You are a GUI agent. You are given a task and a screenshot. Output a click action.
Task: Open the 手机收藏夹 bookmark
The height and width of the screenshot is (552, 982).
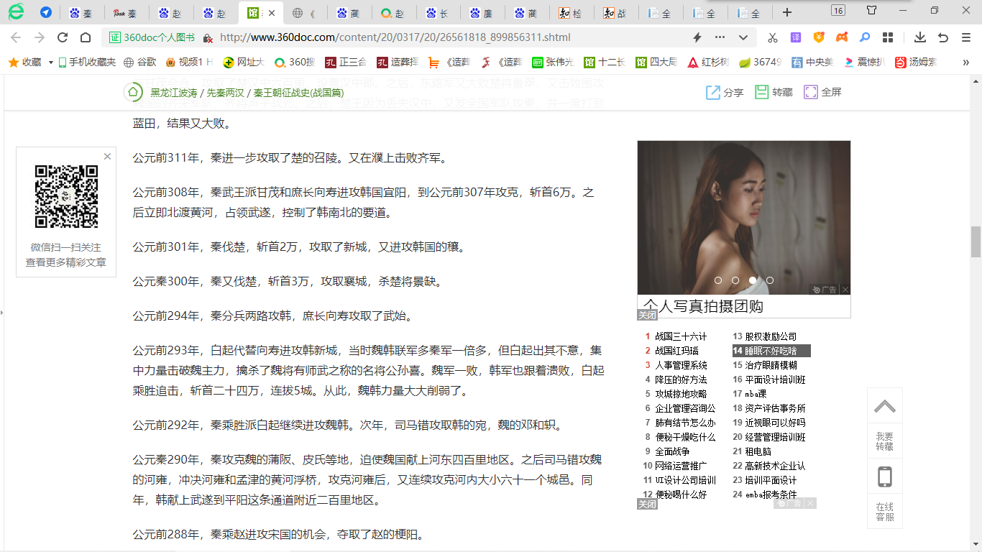click(87, 63)
